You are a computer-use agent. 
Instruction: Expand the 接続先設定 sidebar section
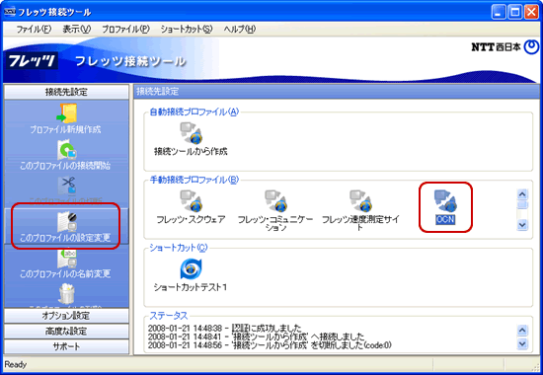66,92
